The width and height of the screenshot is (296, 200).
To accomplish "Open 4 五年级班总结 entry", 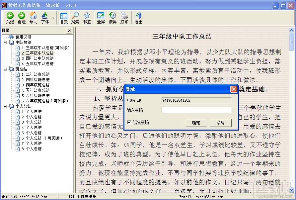I will (36, 90).
